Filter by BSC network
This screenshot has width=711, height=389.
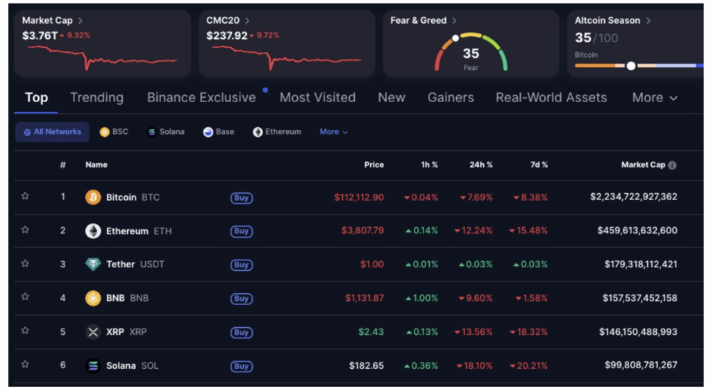[114, 132]
